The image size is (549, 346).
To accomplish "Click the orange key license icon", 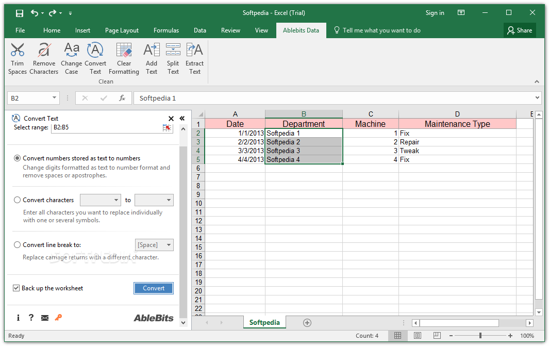I will 58,317.
